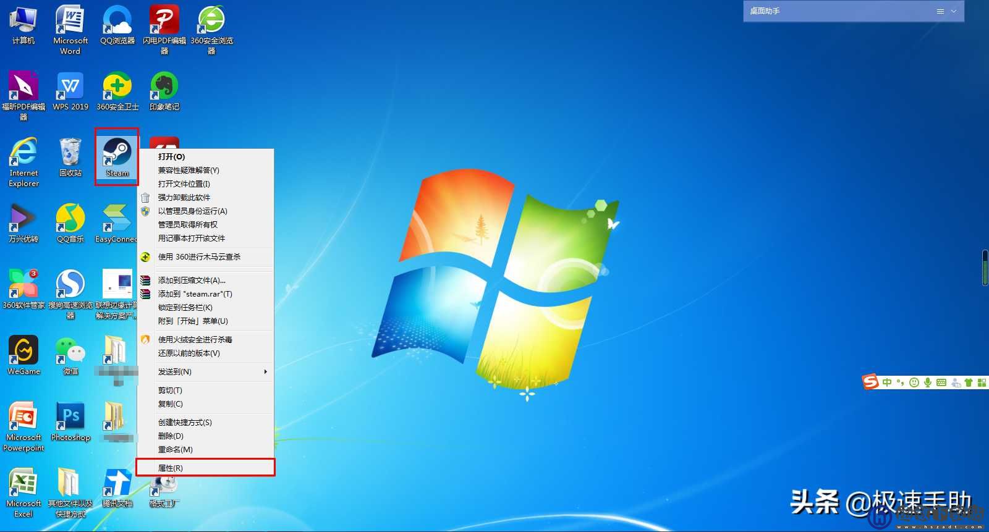The width and height of the screenshot is (989, 532).
Task: Choose 以管理员身份运行(A) menu entry
Action: [206, 211]
